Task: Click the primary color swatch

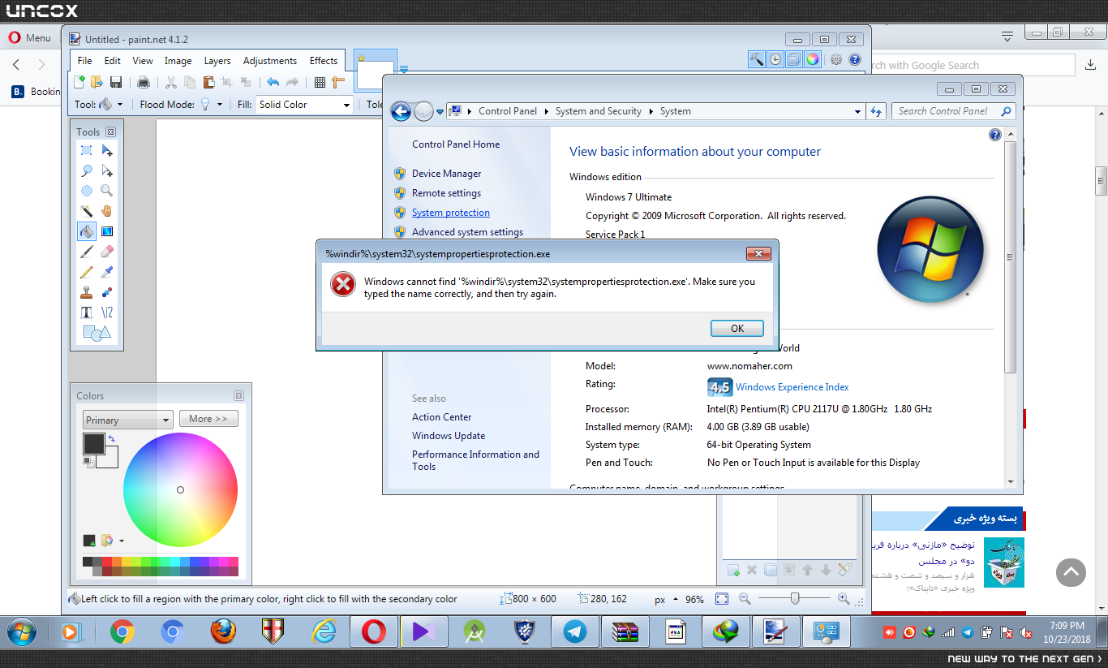Action: click(93, 444)
